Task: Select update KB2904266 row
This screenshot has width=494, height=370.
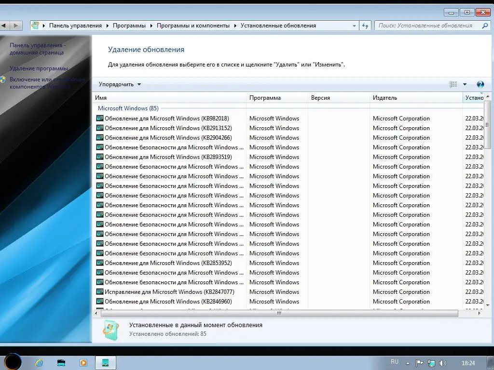Action: point(288,137)
